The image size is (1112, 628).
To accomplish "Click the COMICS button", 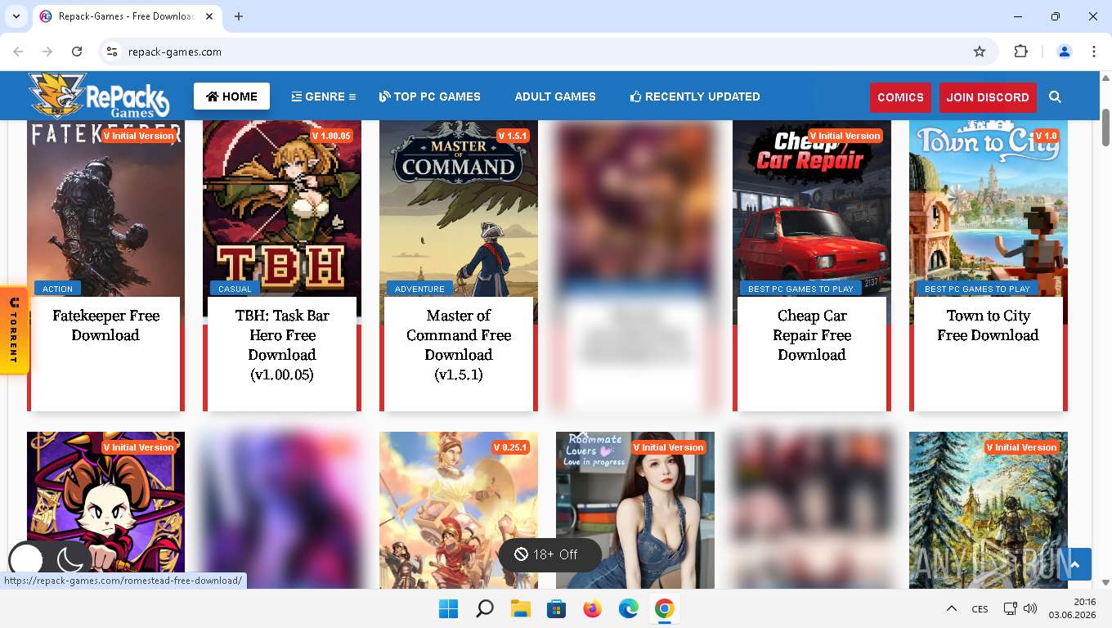I will pyautogui.click(x=900, y=97).
